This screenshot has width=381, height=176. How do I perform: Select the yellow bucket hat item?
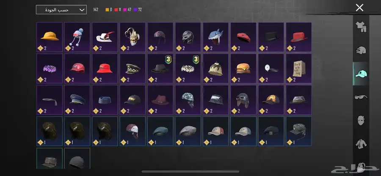[50, 37]
